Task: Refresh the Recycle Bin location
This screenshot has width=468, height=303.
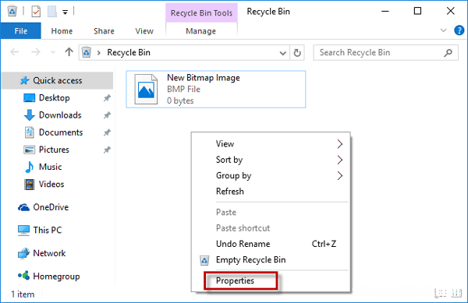Action: tap(297, 53)
